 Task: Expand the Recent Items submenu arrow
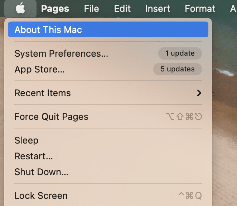[199, 93]
